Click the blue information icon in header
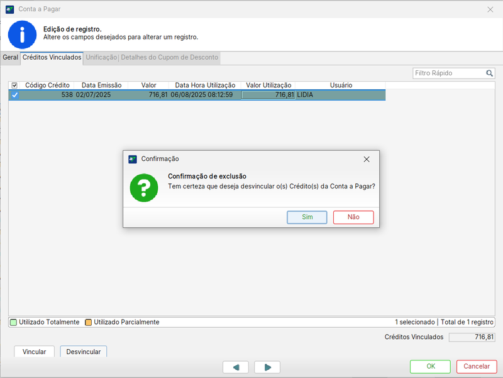Image resolution: width=503 pixels, height=378 pixels. point(23,34)
